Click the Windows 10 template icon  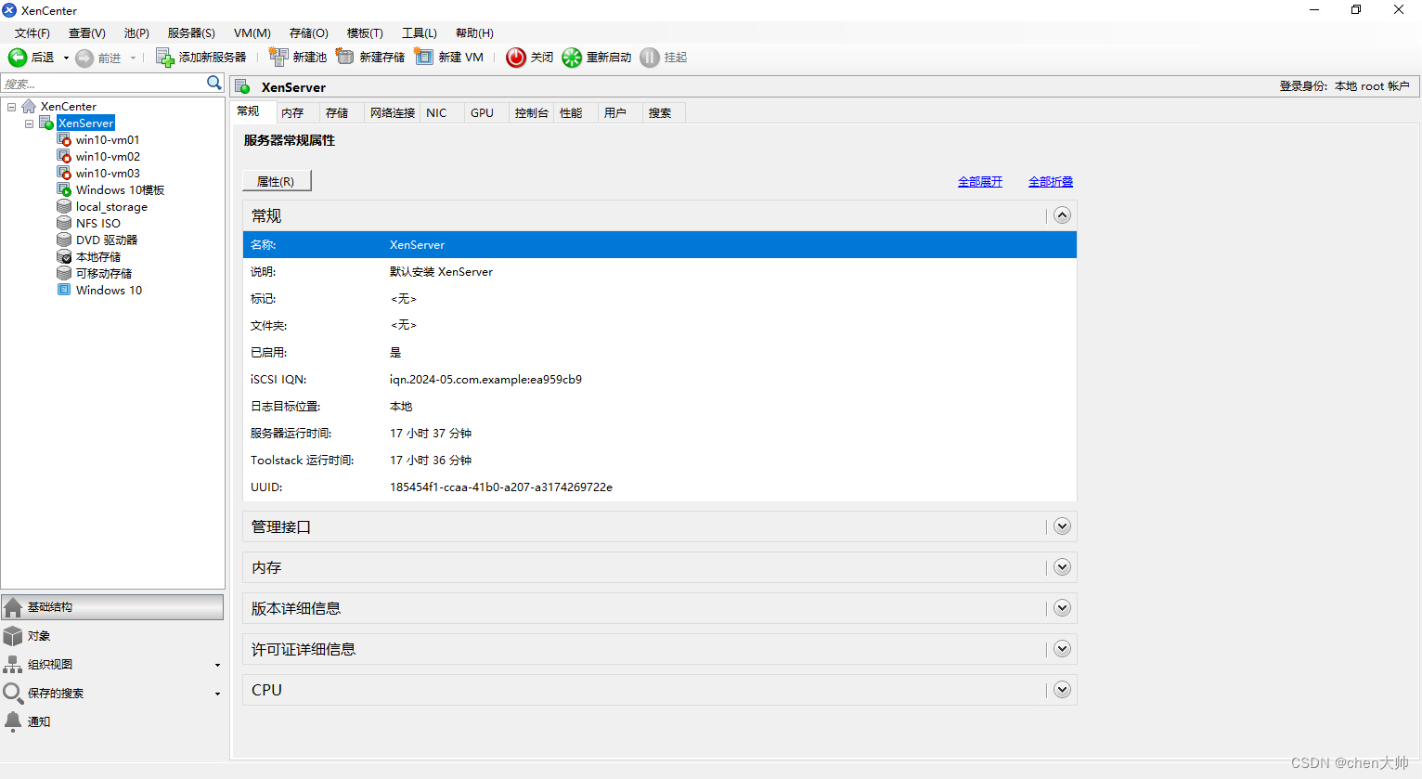coord(64,290)
